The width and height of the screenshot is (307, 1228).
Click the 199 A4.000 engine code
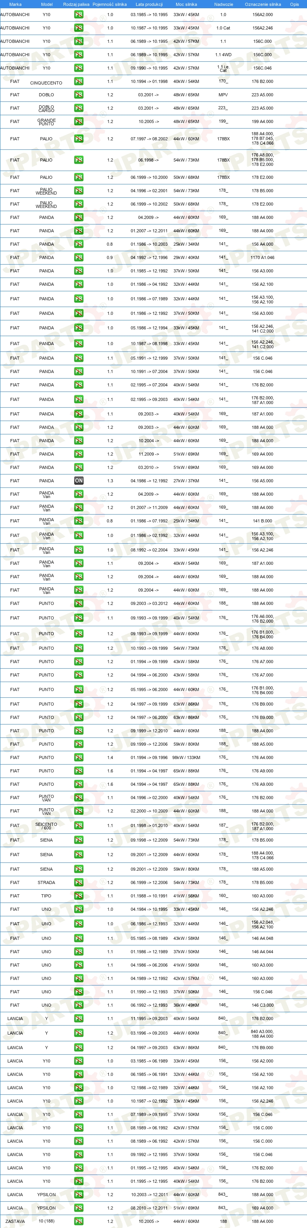click(262, 121)
